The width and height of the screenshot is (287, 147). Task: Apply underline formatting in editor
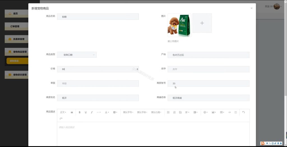86,112
